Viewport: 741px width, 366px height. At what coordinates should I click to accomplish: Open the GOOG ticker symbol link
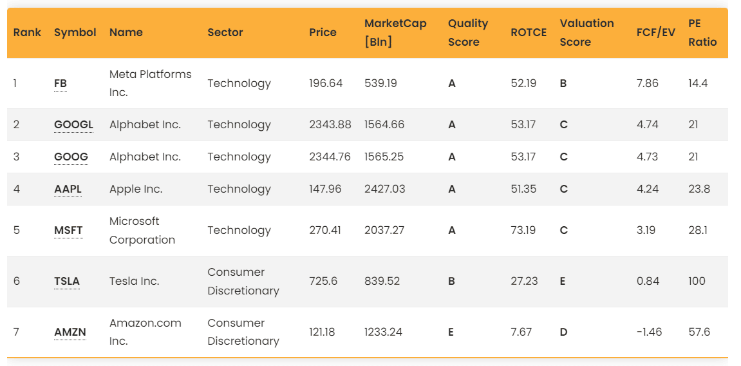[71, 157]
